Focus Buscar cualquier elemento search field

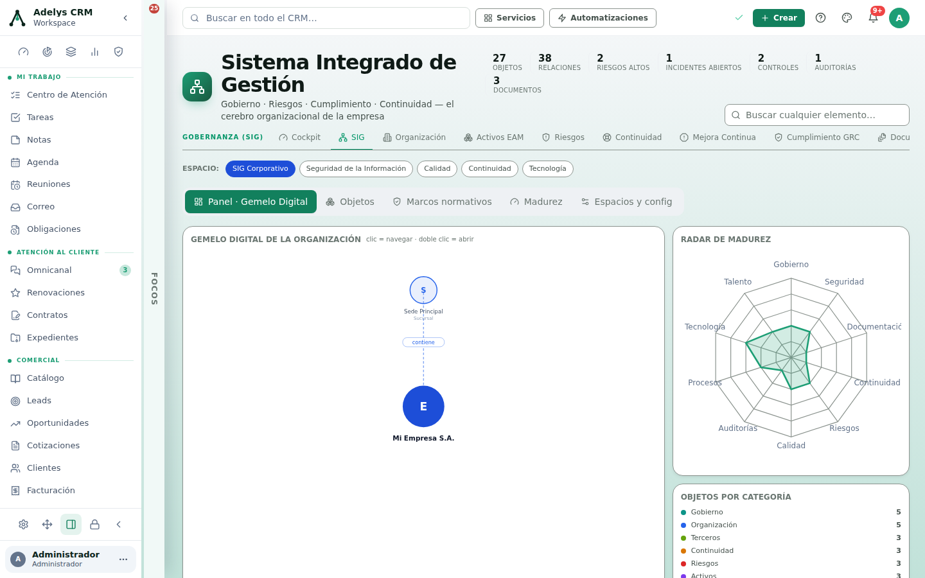(817, 115)
